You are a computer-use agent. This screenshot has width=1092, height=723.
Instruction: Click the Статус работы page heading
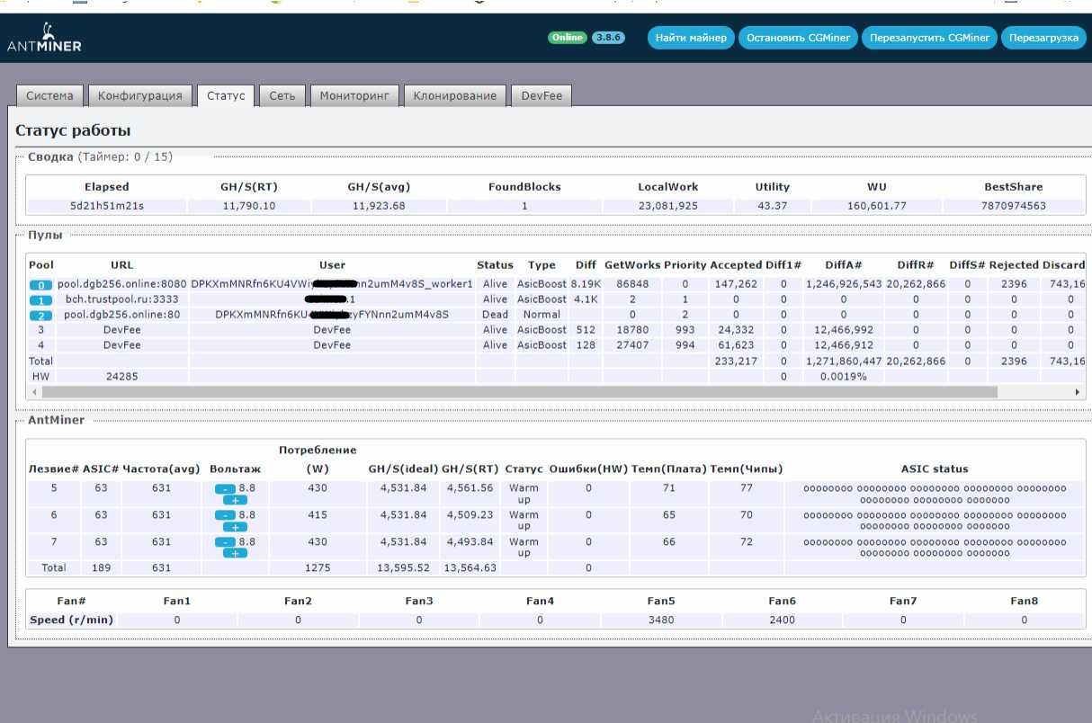coord(73,131)
